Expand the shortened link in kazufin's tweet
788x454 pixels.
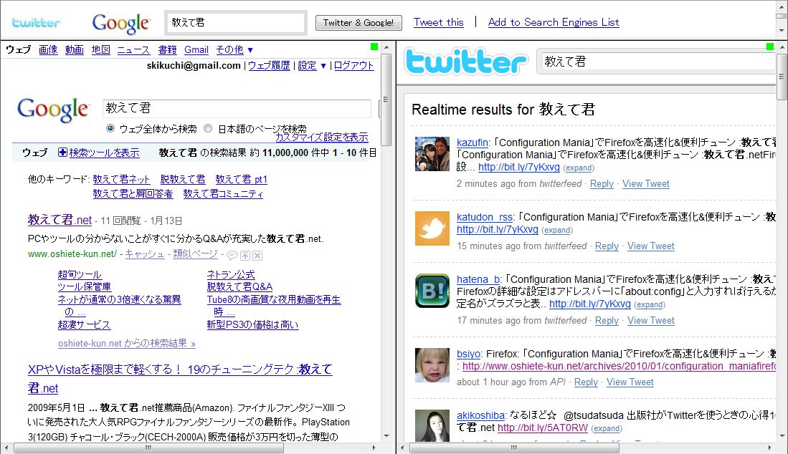click(579, 168)
